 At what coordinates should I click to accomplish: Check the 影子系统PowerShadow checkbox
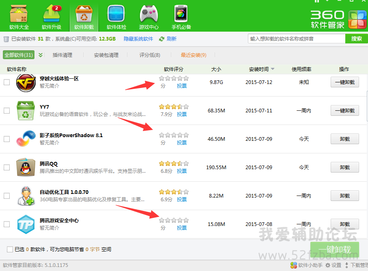click(7, 139)
